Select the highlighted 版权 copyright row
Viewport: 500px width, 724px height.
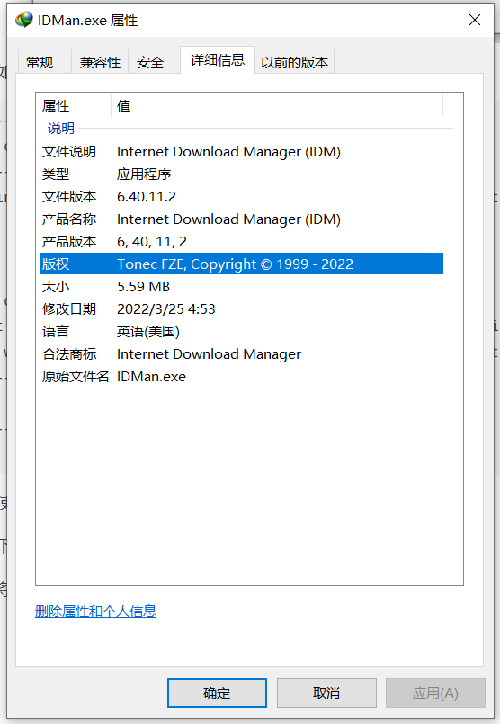click(242, 264)
